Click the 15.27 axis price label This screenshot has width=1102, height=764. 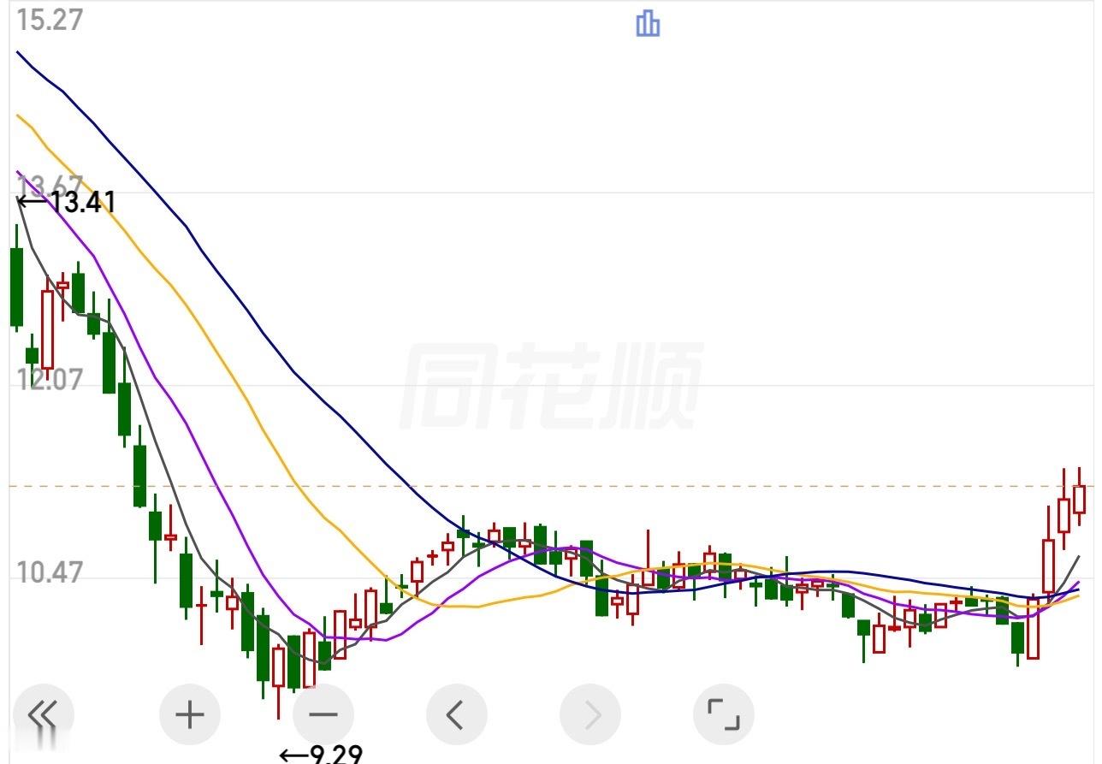(x=50, y=20)
